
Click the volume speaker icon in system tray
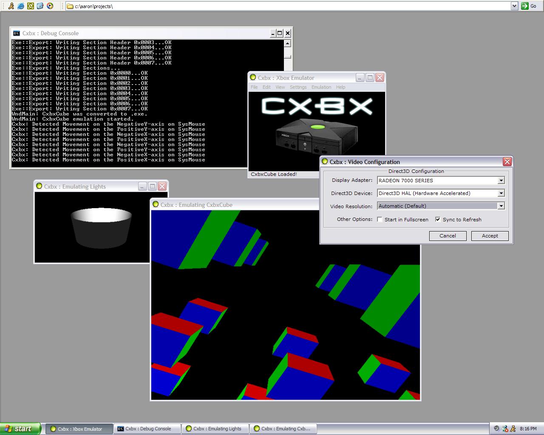click(x=497, y=429)
